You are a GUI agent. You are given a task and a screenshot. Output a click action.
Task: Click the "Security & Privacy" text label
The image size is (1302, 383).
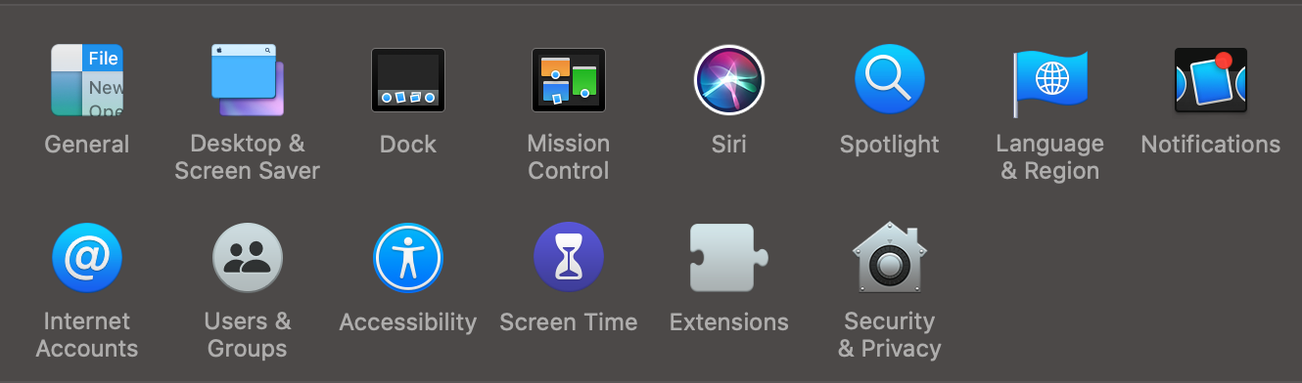[890, 335]
